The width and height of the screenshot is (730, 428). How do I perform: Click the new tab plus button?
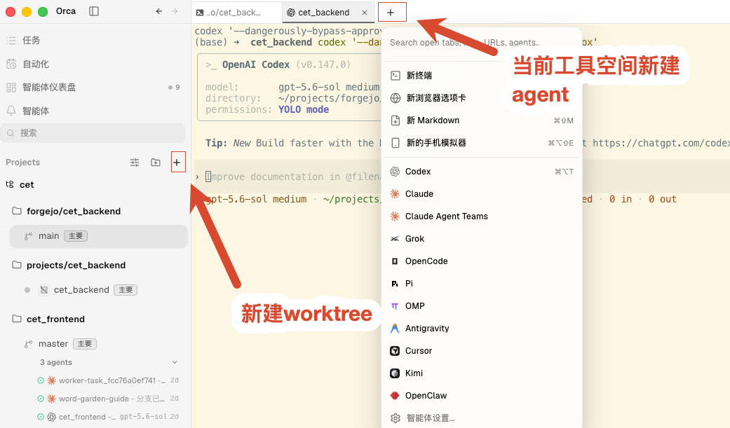[x=391, y=13]
